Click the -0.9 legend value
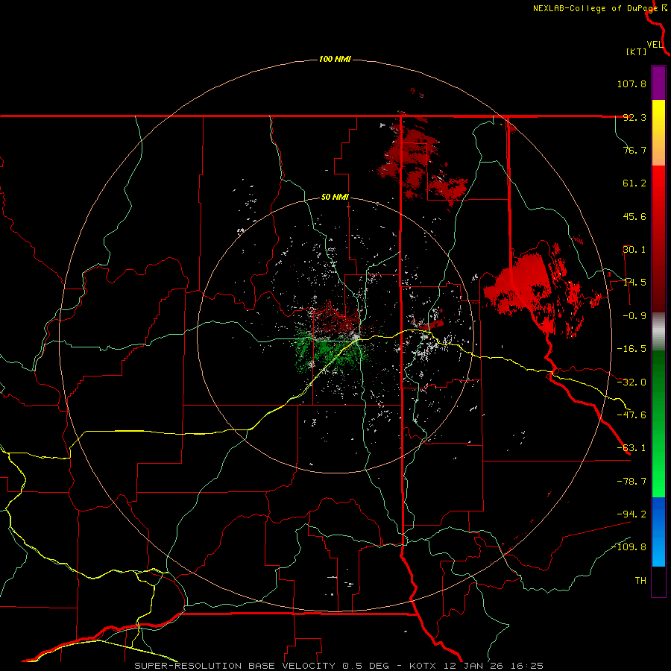Viewport: 671px width, 671px height. (634, 316)
